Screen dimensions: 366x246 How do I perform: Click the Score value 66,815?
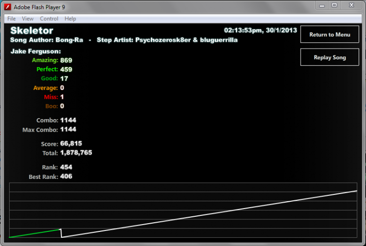pos(71,143)
